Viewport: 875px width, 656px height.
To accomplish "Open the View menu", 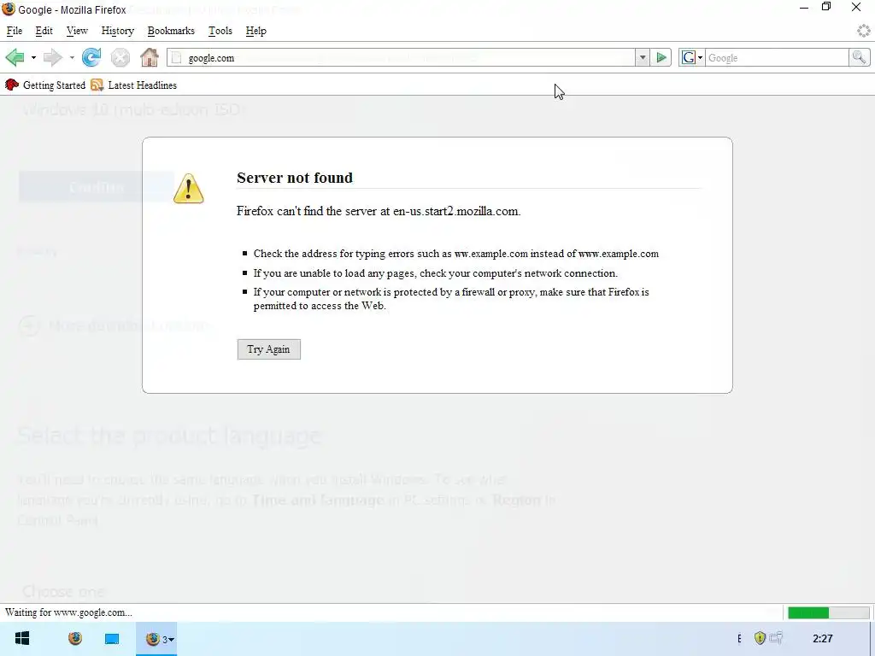I will tap(77, 31).
